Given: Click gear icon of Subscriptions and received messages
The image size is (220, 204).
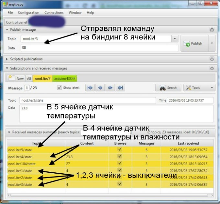Looking at the screenshot, I should 212,68.
